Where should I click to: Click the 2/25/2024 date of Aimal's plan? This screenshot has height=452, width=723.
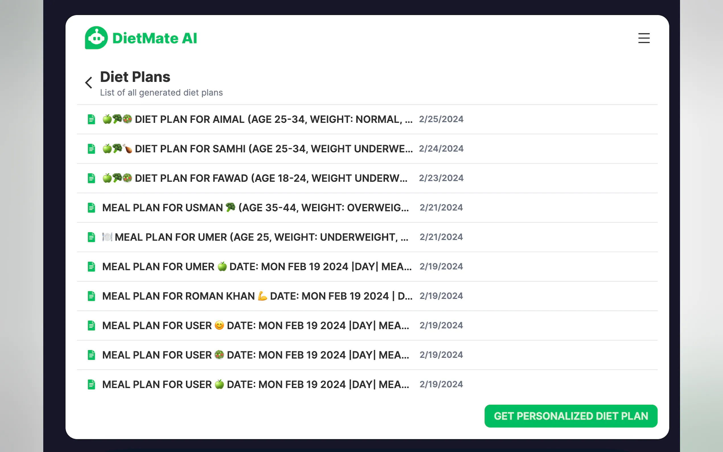coord(441,119)
